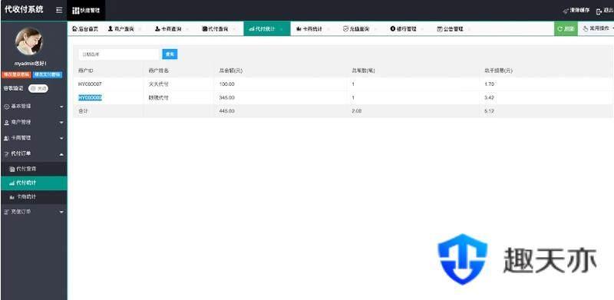
Task: Click the 445.00 sum total cell
Action: pos(226,111)
